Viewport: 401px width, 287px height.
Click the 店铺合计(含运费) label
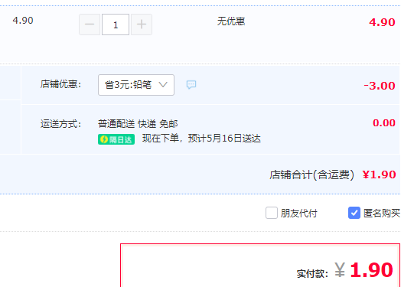[x=311, y=175]
